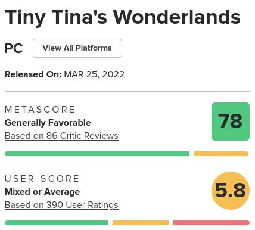Click the green 78 Metascore badge
Image resolution: width=255 pixels, height=230 pixels.
231,122
